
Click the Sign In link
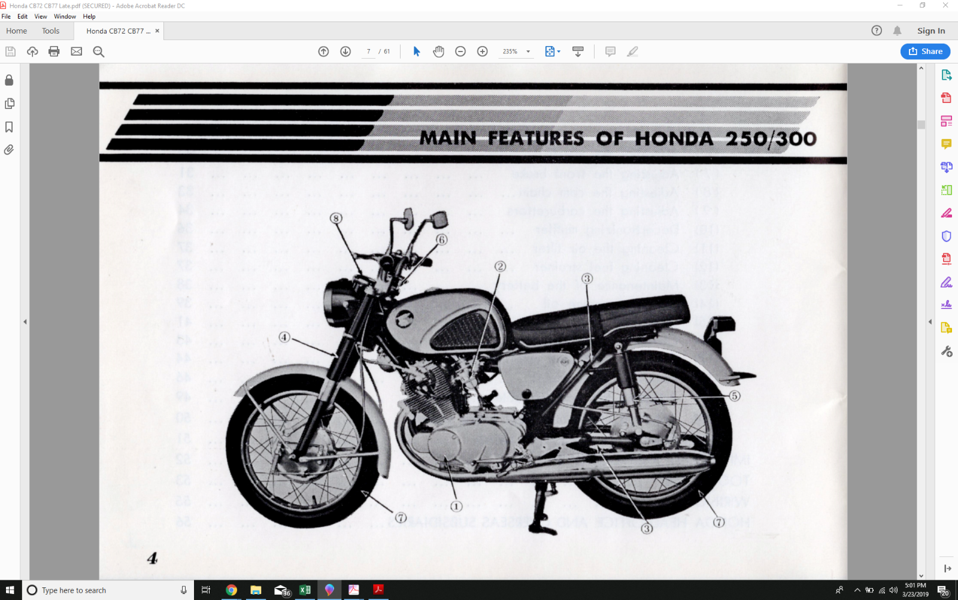[931, 31]
